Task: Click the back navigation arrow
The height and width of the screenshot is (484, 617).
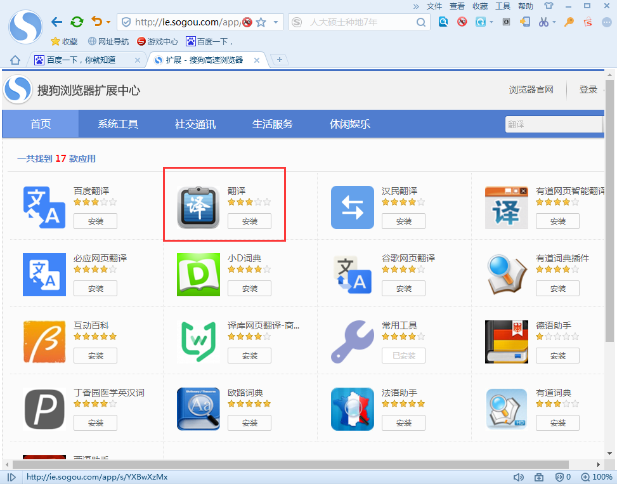Action: pos(57,21)
